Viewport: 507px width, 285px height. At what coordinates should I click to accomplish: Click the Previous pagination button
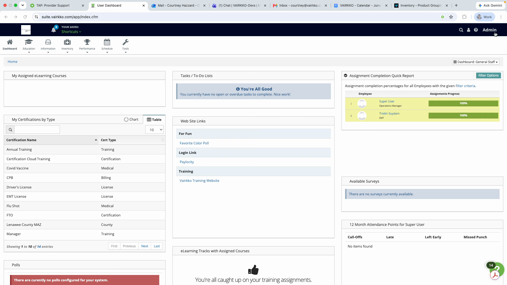click(129, 246)
